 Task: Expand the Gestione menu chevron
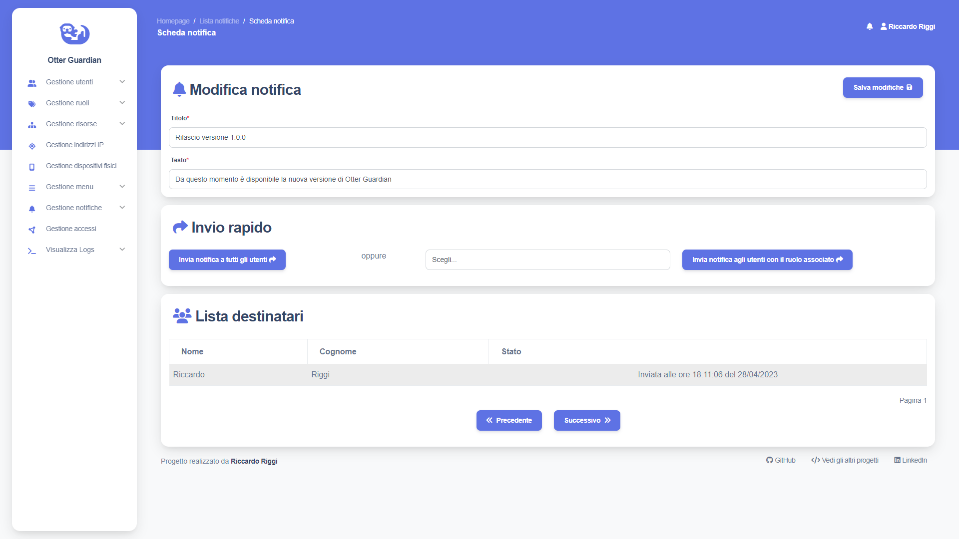click(122, 187)
